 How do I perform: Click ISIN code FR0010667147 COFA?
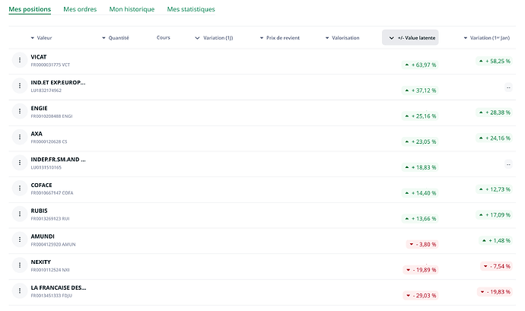52,193
